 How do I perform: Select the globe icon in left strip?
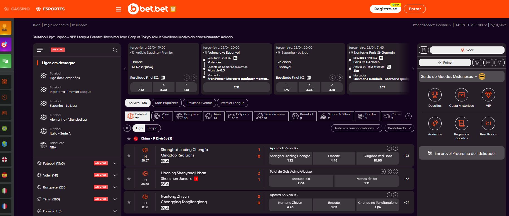(4, 144)
